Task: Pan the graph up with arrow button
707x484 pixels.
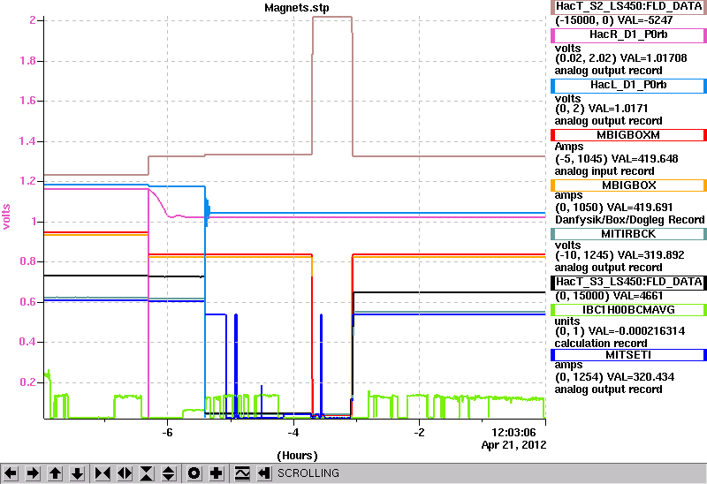Action: (x=55, y=473)
